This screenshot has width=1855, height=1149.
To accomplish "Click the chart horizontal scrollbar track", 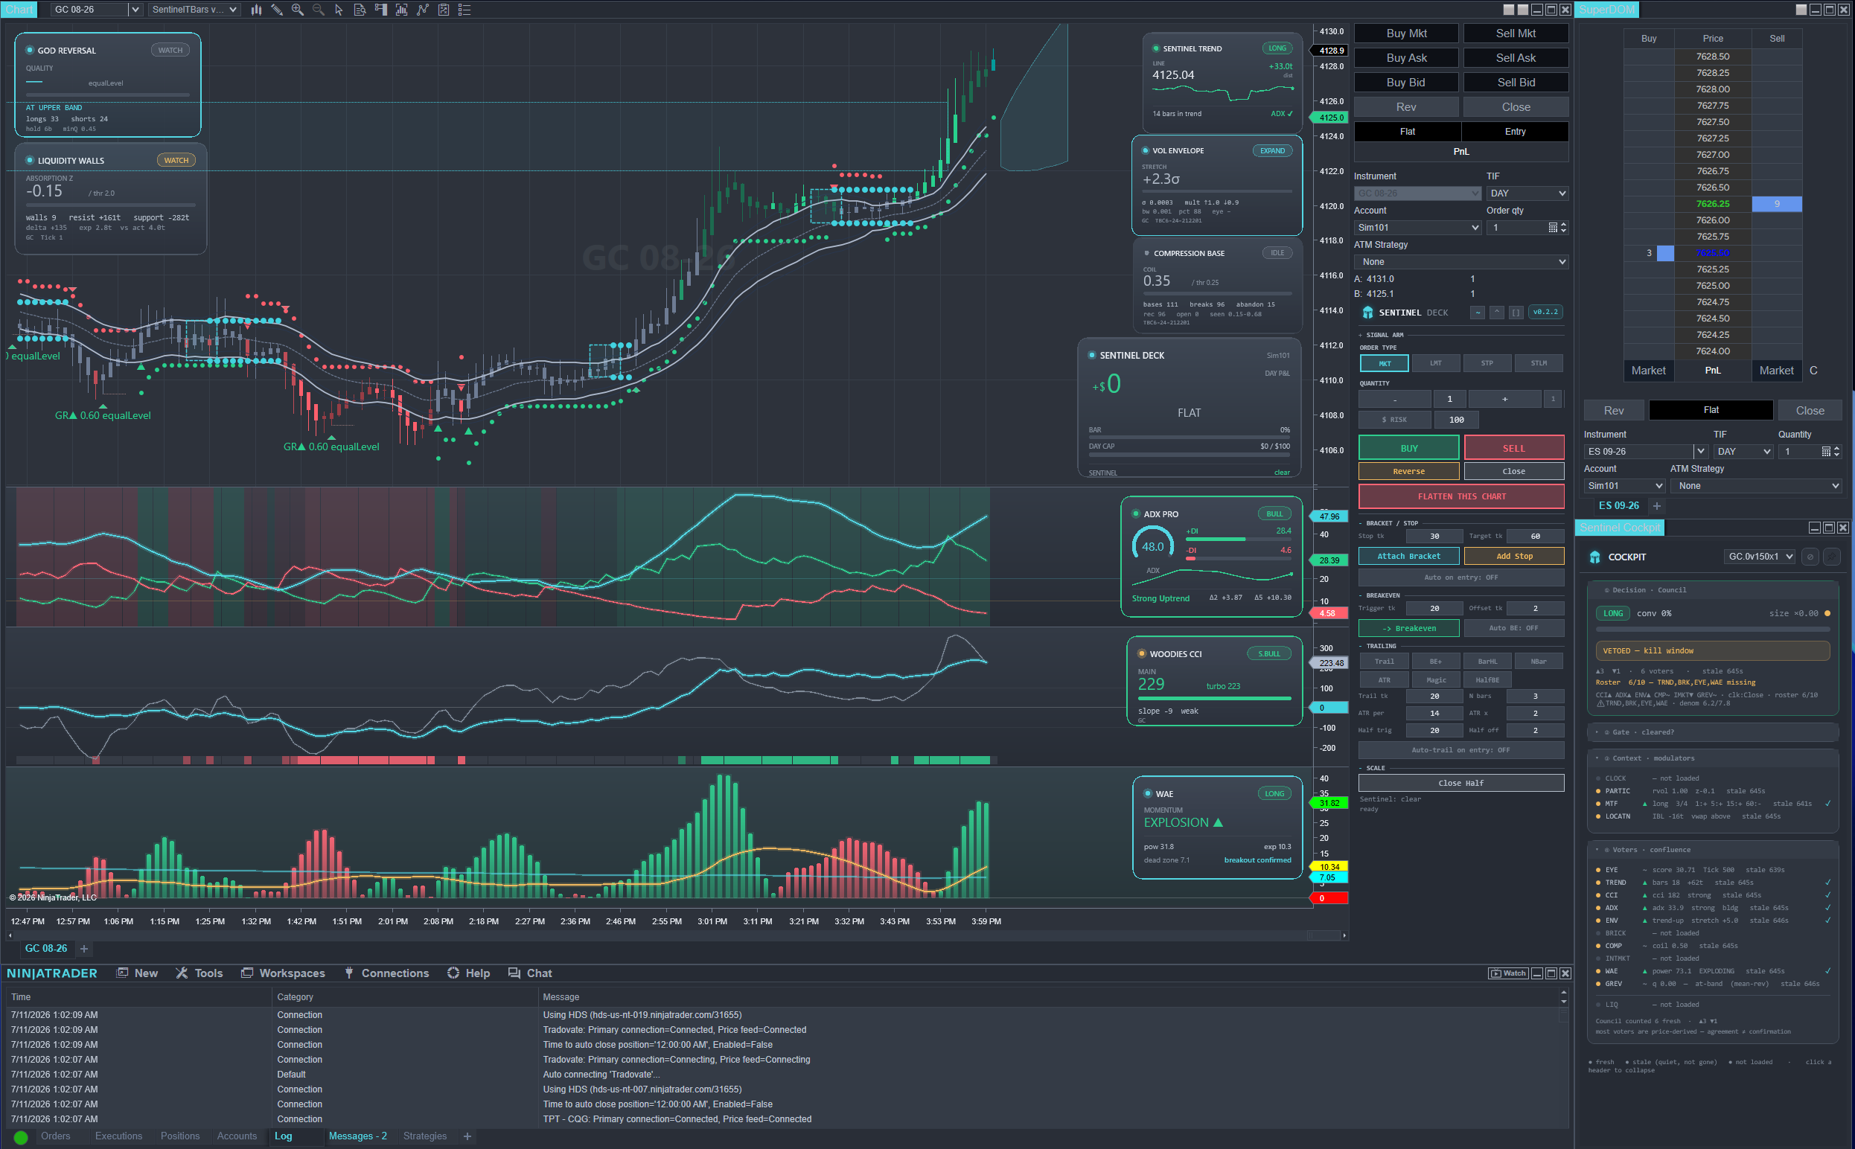I will (677, 935).
